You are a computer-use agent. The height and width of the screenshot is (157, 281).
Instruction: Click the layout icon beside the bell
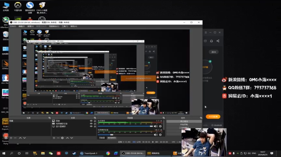click(x=205, y=41)
